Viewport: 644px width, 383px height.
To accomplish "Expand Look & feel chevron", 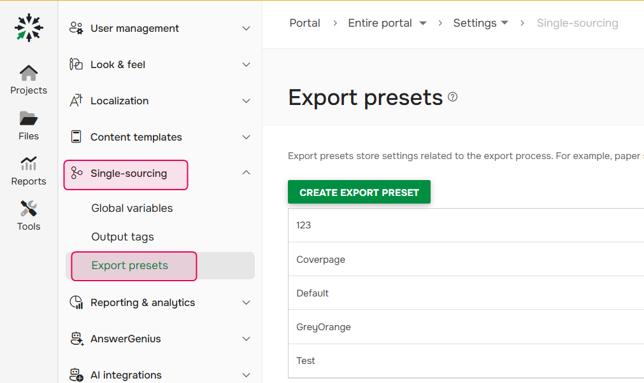I will 246,65.
